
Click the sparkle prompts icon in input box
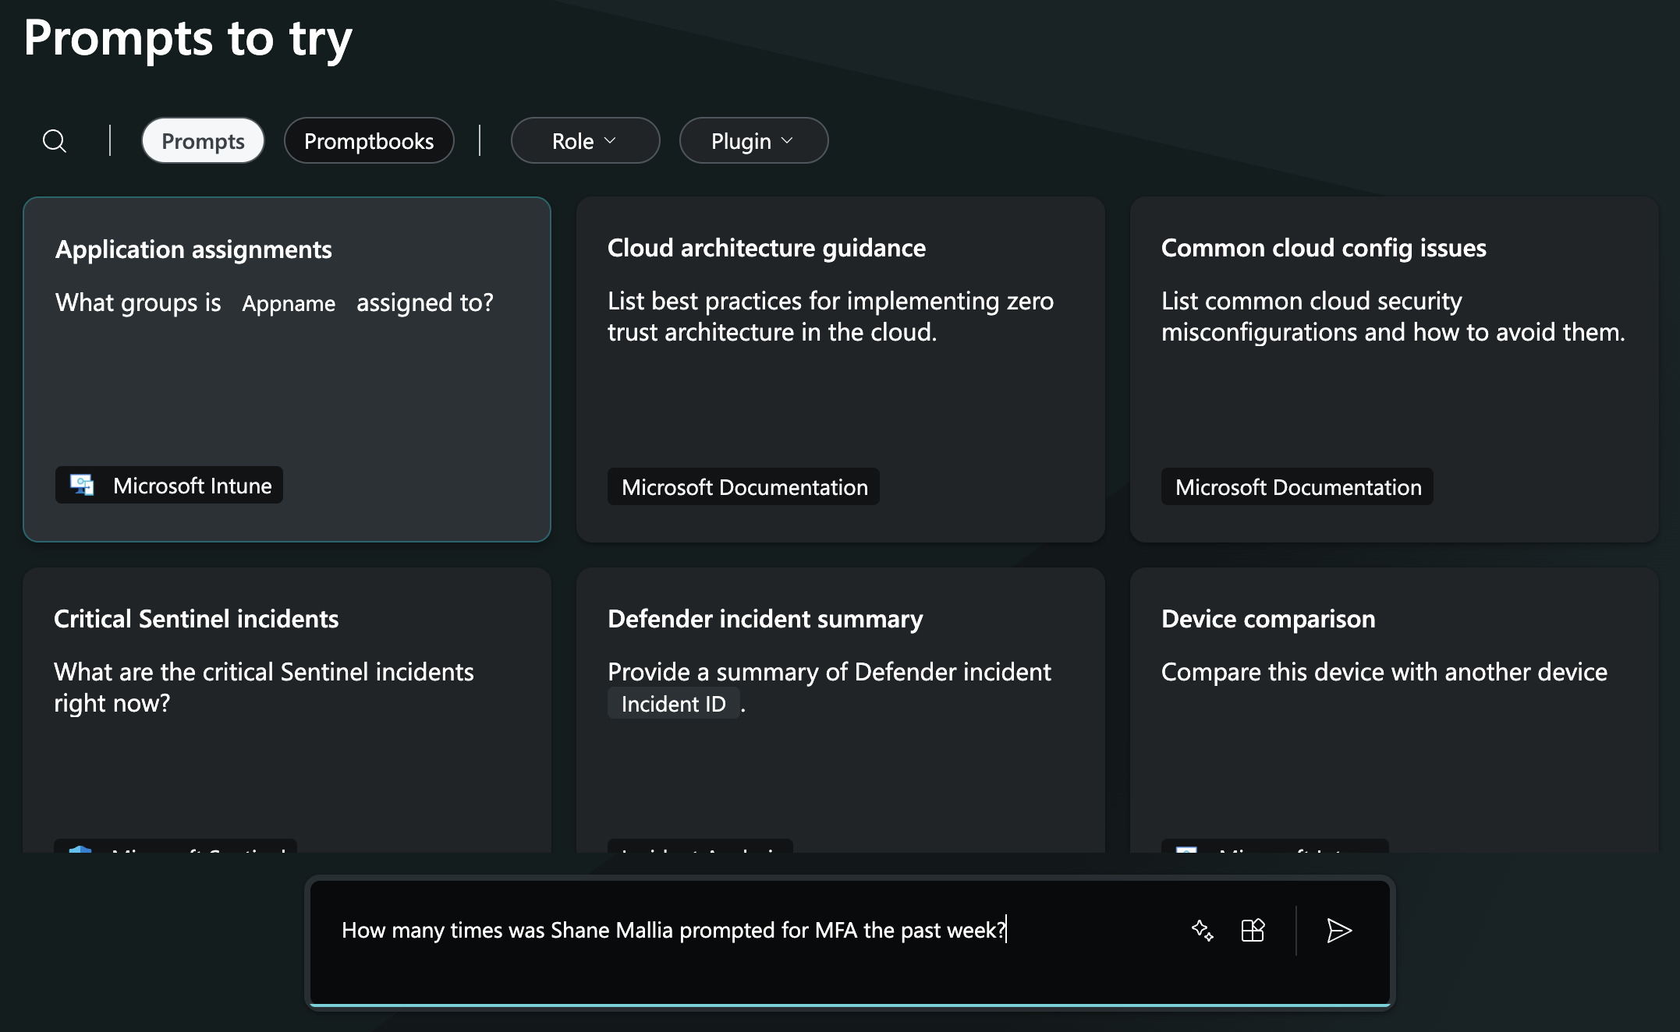click(1202, 930)
